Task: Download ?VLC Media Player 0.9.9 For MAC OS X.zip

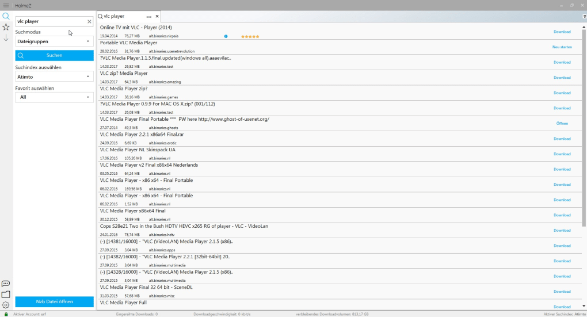Action: [x=562, y=108]
